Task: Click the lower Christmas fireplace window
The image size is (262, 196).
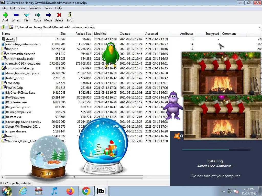Action: point(223,117)
